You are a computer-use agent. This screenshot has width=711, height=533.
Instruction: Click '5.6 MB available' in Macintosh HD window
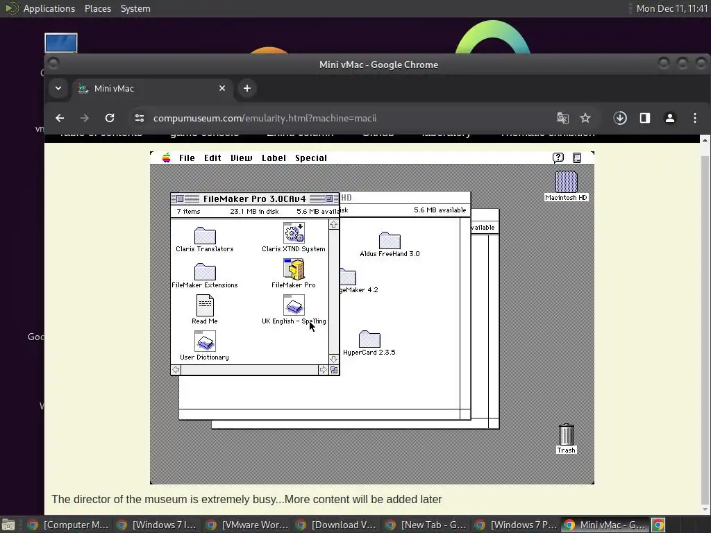(440, 210)
